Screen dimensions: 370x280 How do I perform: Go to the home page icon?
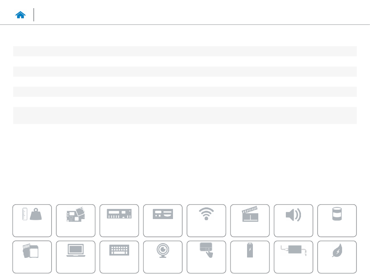pyautogui.click(x=20, y=15)
